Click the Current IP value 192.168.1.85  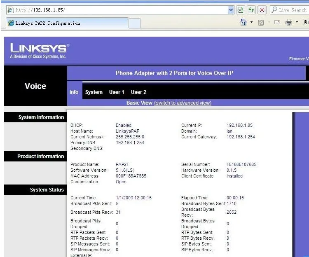click(240, 125)
